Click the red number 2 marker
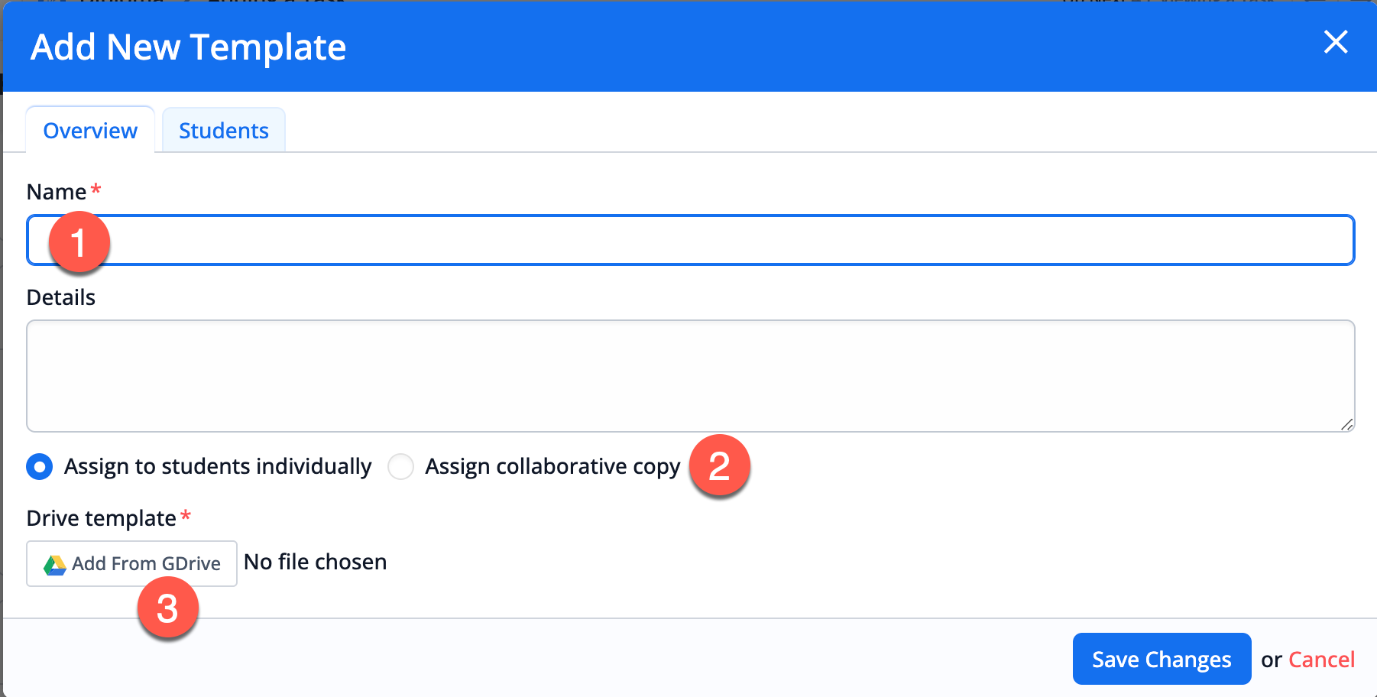Viewport: 1377px width, 697px height. click(719, 466)
